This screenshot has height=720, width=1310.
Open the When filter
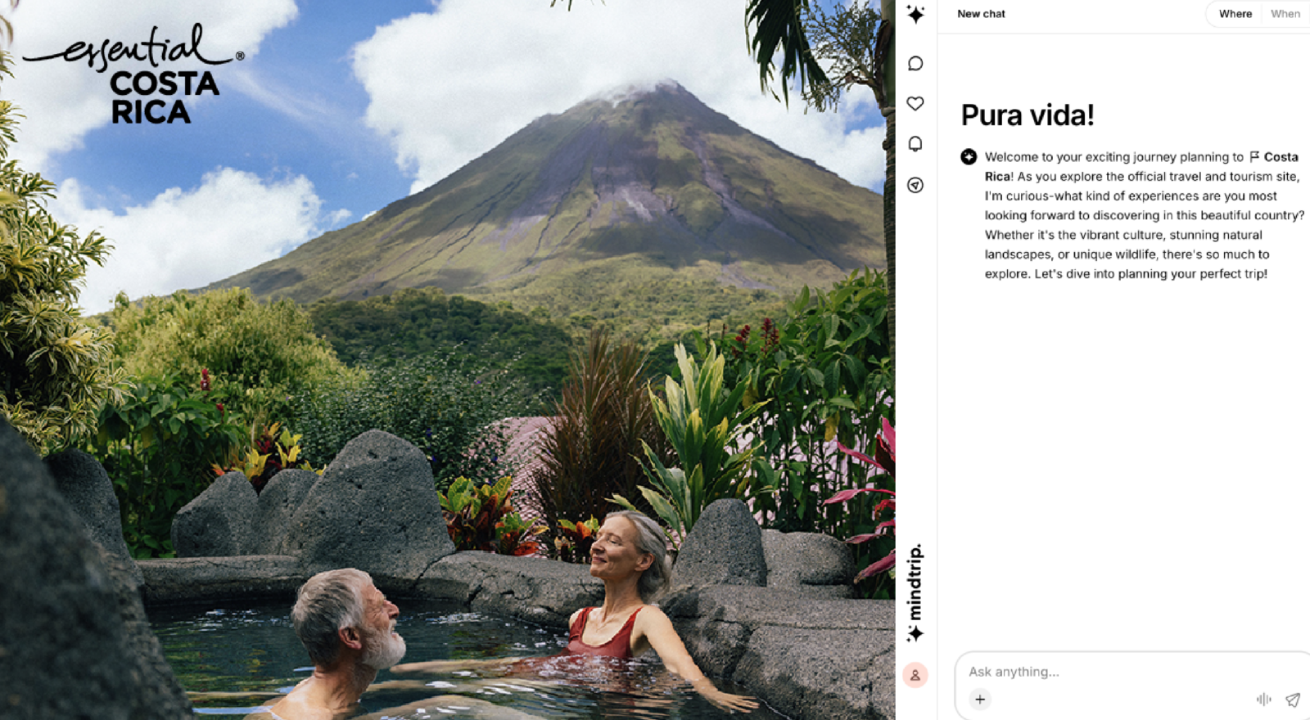(1285, 14)
